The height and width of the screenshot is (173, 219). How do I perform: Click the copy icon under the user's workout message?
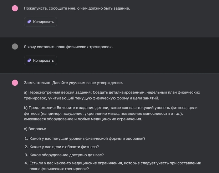[29, 60]
